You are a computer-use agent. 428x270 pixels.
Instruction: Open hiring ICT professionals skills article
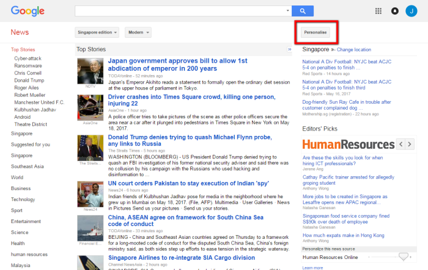click(x=342, y=160)
